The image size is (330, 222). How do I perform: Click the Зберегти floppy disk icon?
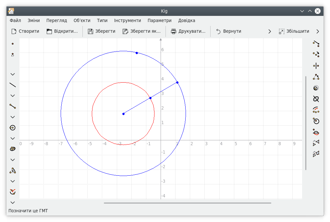(x=91, y=31)
